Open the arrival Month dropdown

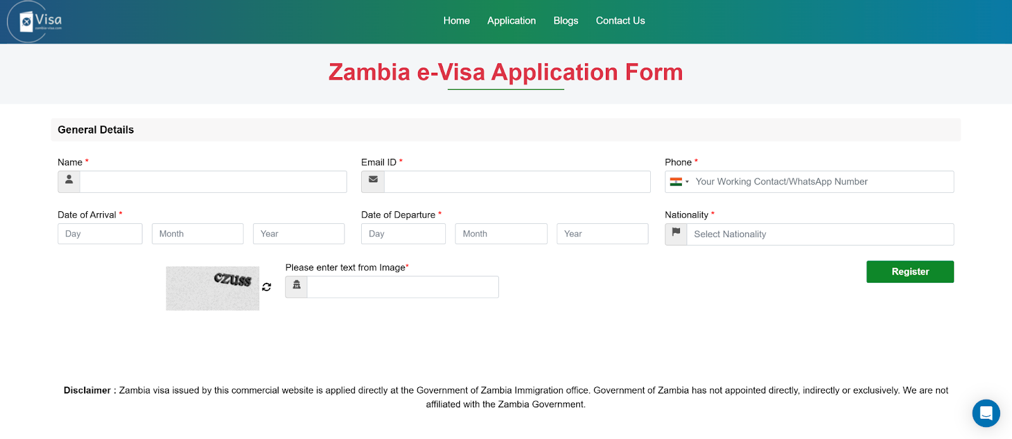tap(197, 234)
